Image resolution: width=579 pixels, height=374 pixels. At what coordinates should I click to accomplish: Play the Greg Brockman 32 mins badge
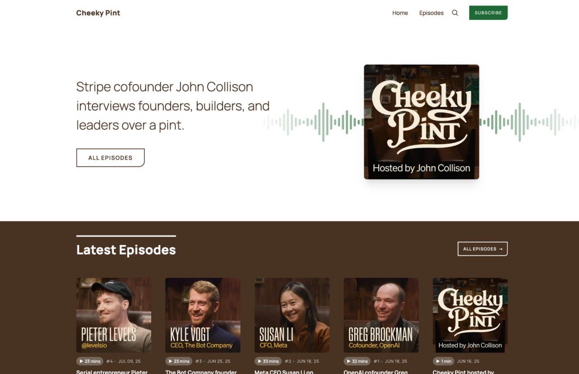[x=357, y=361]
